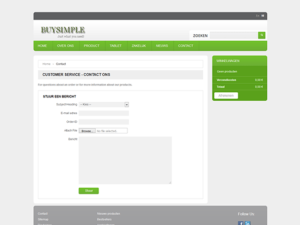
Task: Open the PRODUCT menu item
Action: tap(92, 46)
